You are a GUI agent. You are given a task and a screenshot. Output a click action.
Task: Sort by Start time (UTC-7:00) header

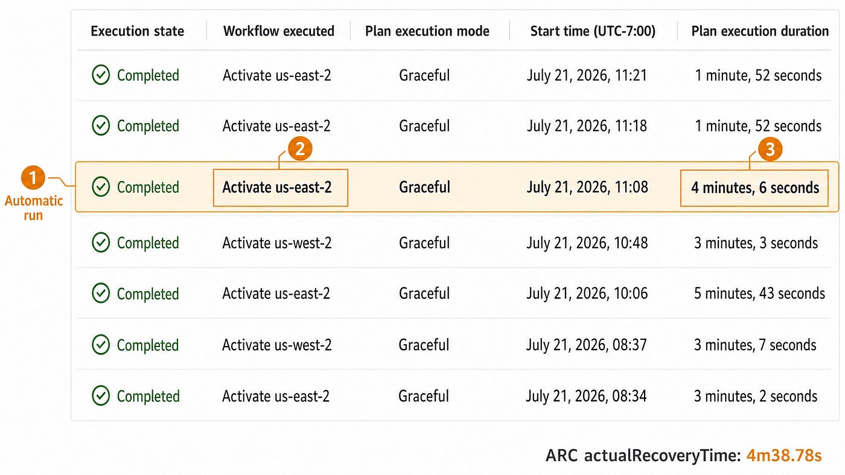(x=593, y=31)
